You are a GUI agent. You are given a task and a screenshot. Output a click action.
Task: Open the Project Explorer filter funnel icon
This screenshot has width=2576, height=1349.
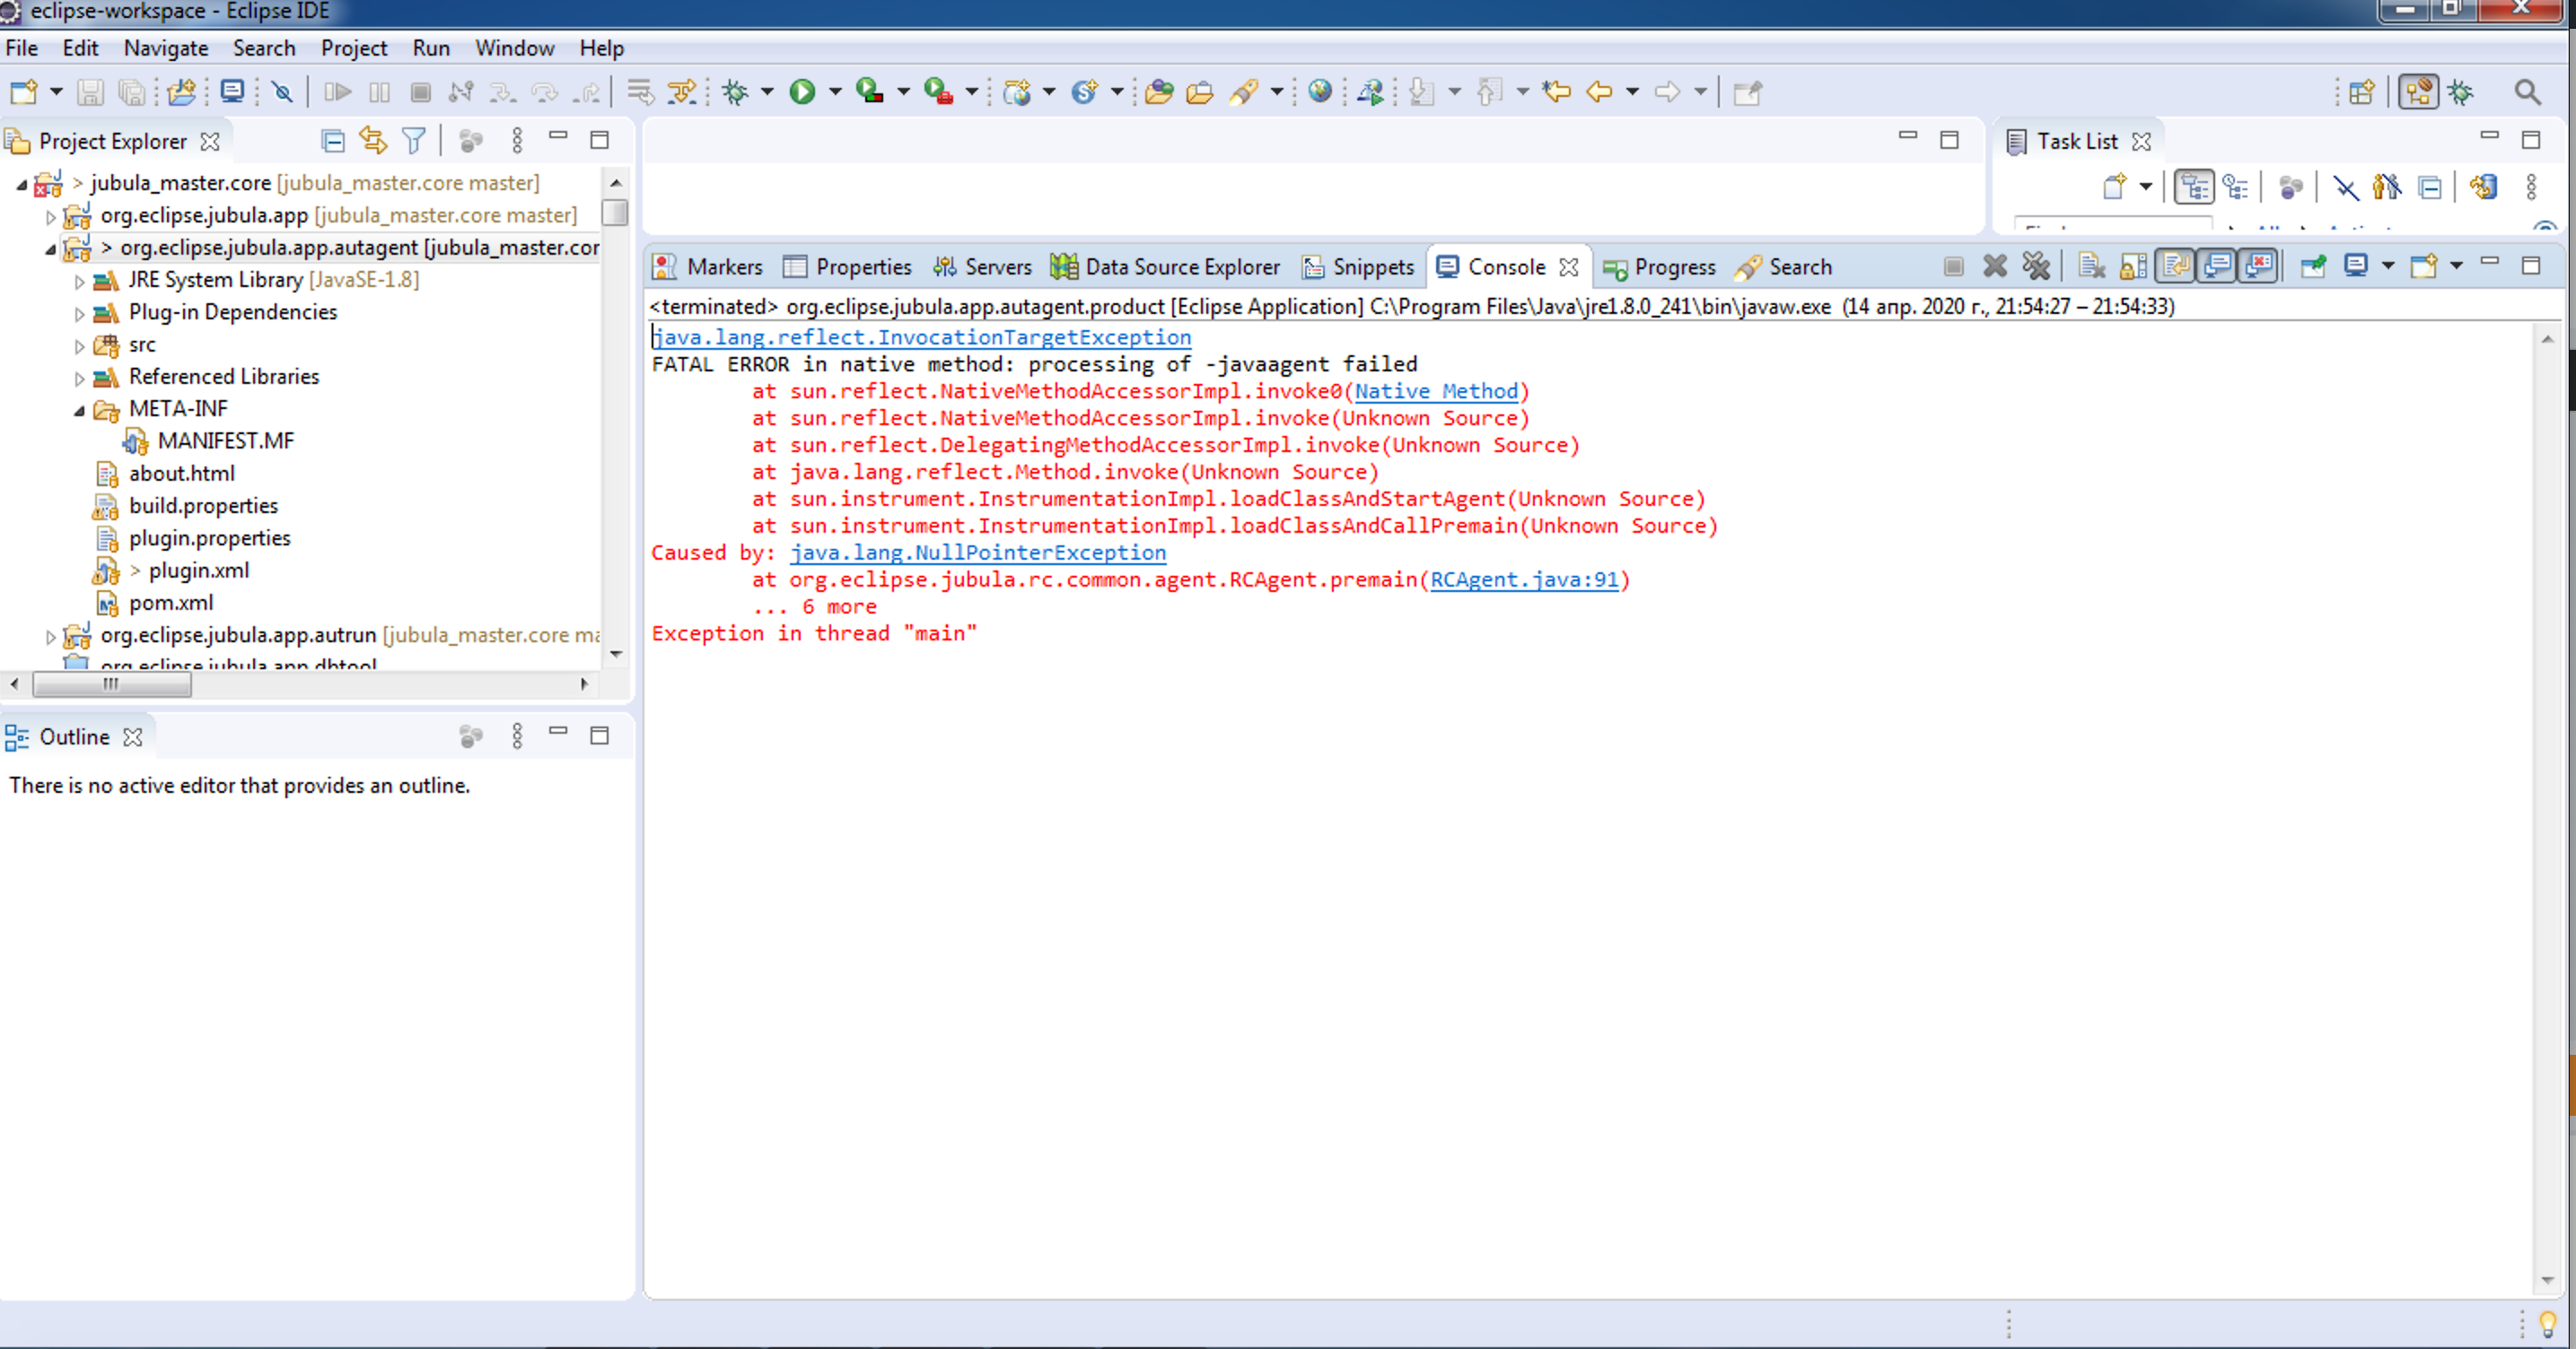coord(414,141)
